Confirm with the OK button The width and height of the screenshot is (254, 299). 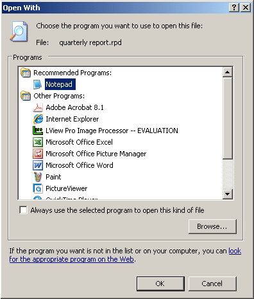point(160,284)
